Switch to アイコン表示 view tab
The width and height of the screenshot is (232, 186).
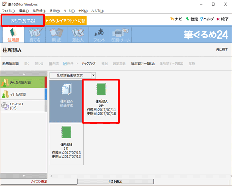click(x=39, y=181)
